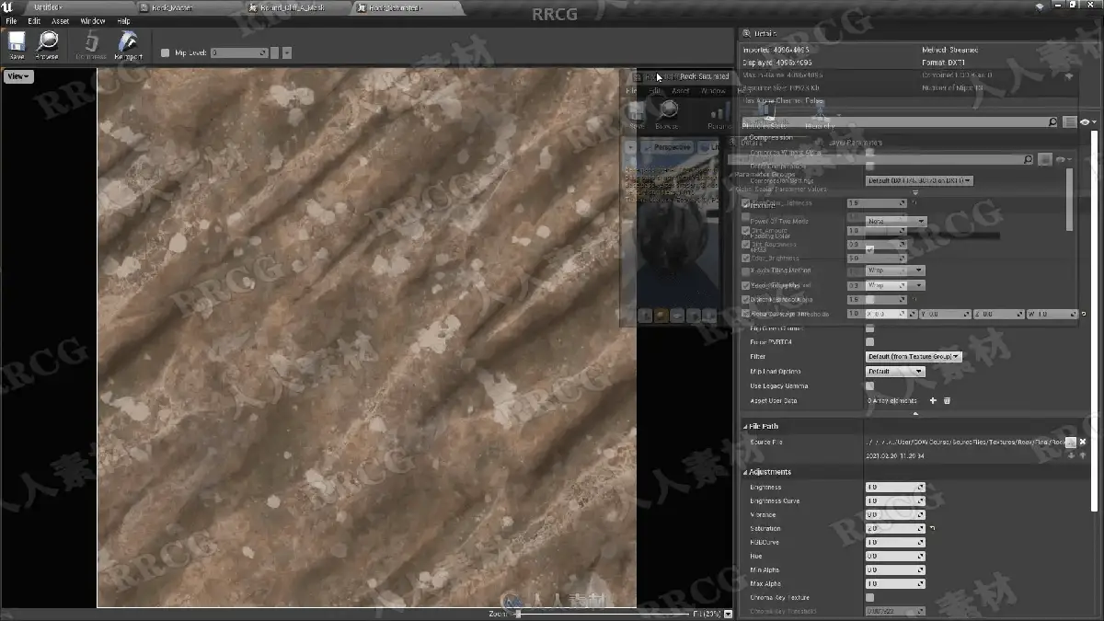Collapse the File Path section
The height and width of the screenshot is (621, 1104).
[x=746, y=427]
